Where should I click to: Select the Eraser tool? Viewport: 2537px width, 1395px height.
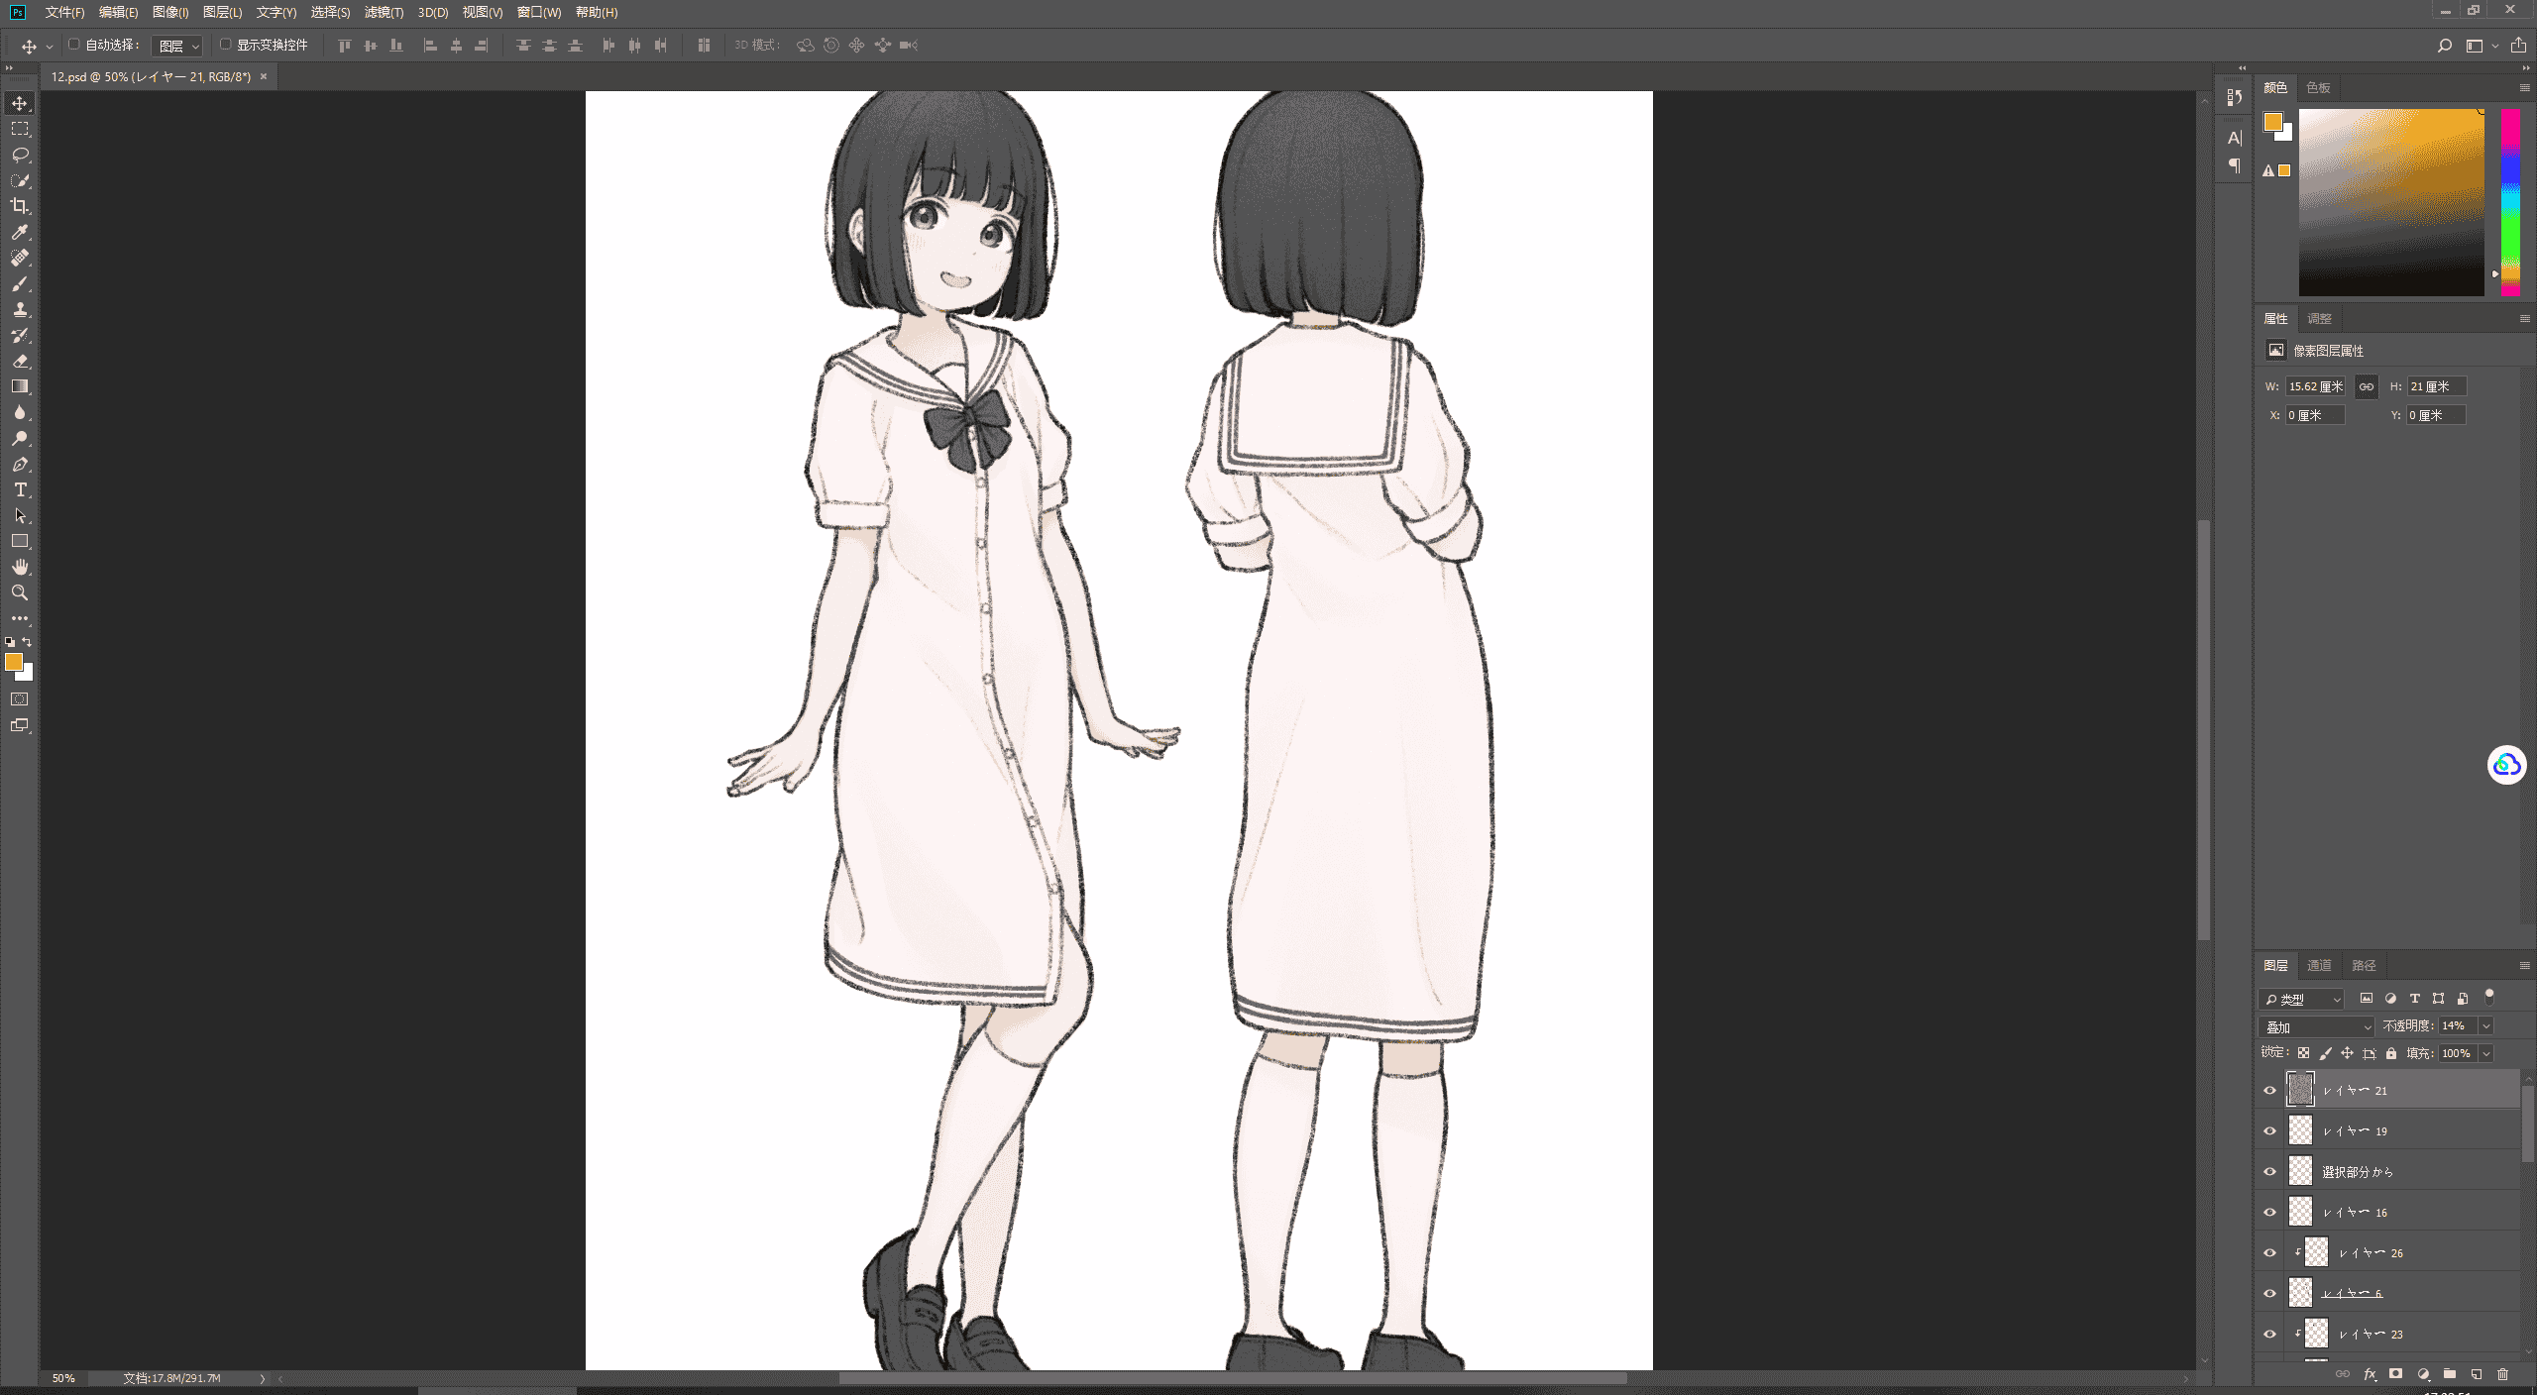pos(20,362)
